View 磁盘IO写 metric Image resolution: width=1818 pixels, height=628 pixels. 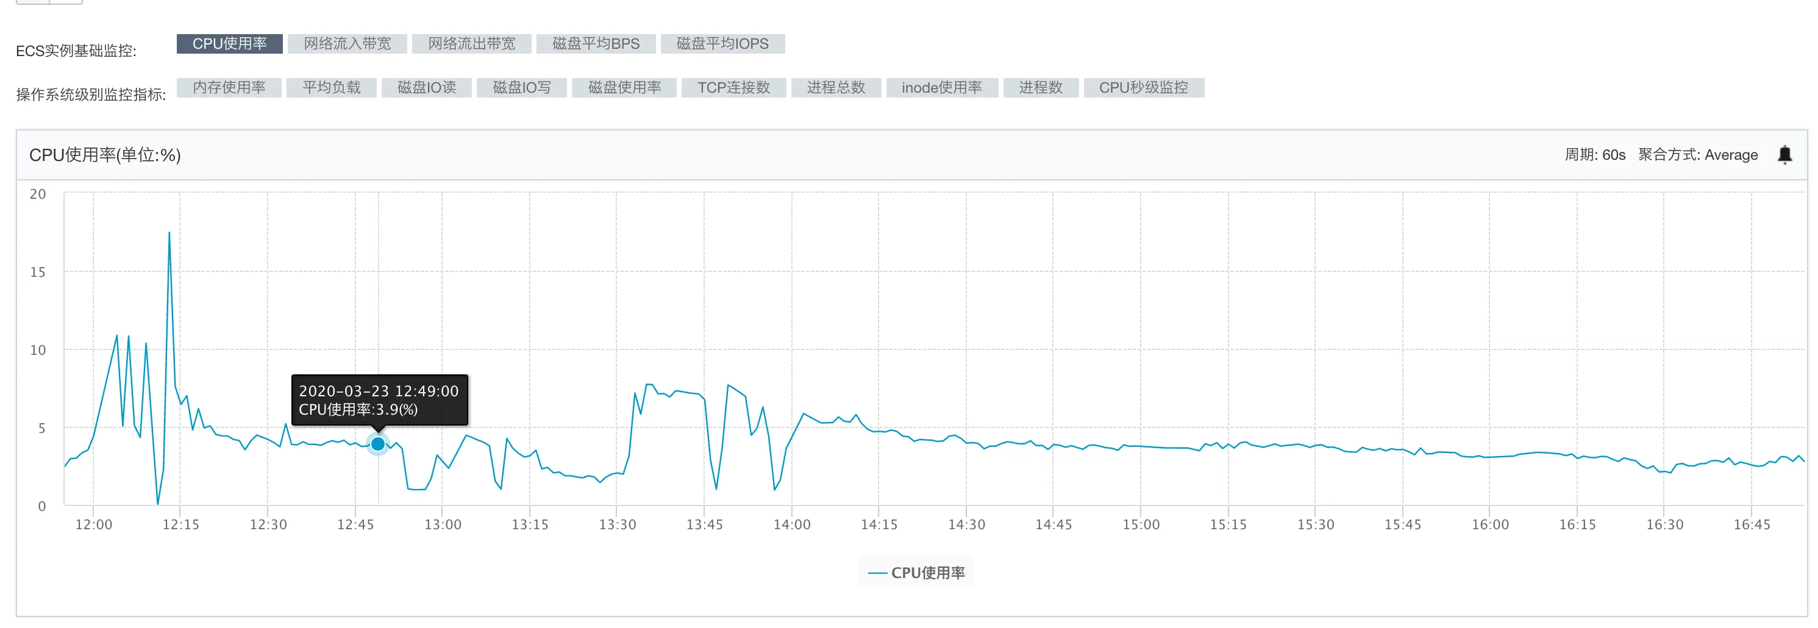[x=521, y=88]
